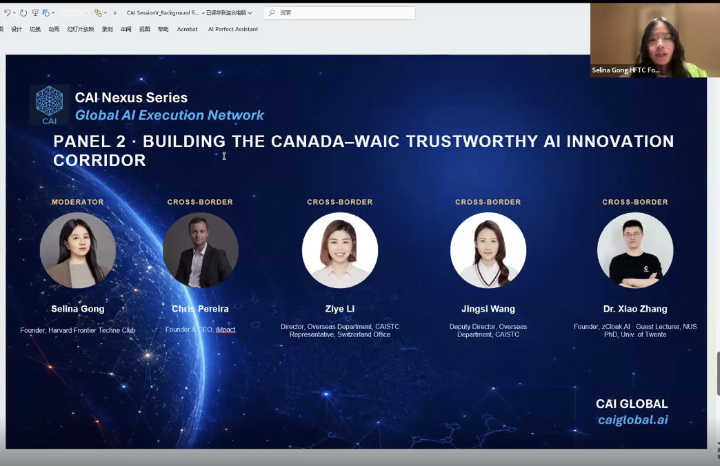Click the 'Dr. Xiao Zhang' name text
This screenshot has height=466, width=720.
635,309
